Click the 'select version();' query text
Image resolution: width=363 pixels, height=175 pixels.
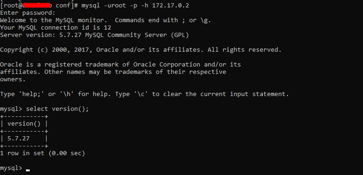click(57, 109)
